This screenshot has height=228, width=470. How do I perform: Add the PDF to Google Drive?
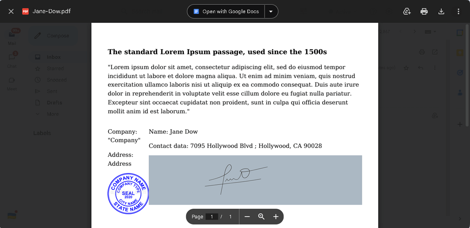407,11
